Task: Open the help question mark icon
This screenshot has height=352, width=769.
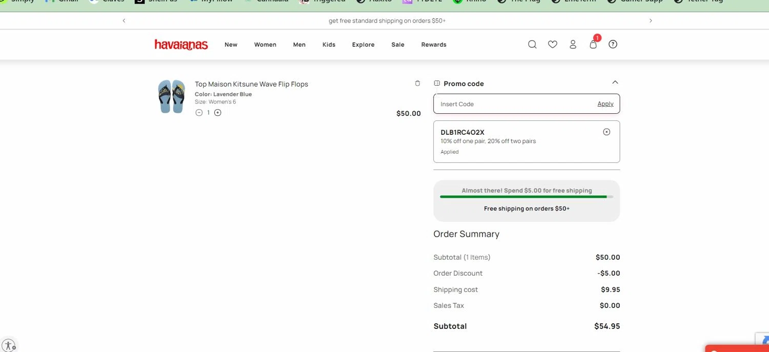Action: [613, 44]
